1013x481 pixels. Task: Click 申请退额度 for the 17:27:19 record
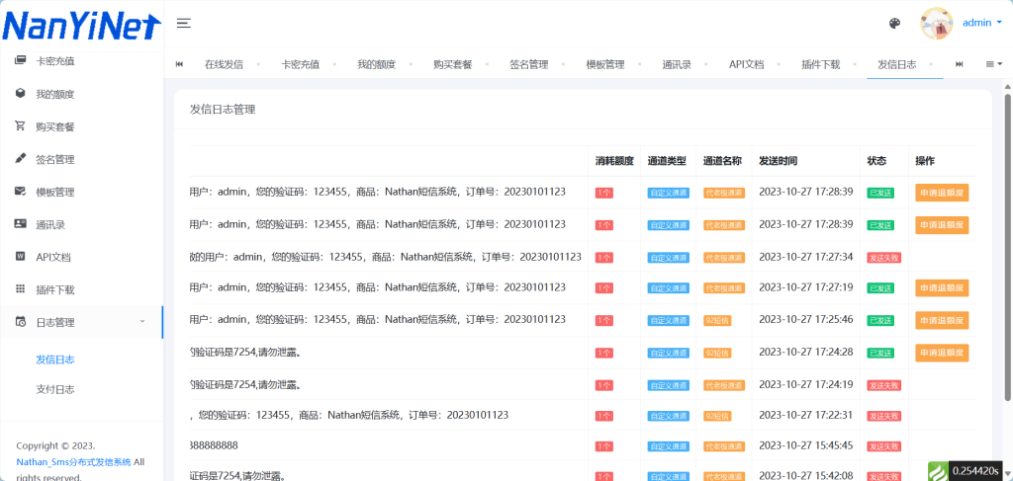pos(942,287)
